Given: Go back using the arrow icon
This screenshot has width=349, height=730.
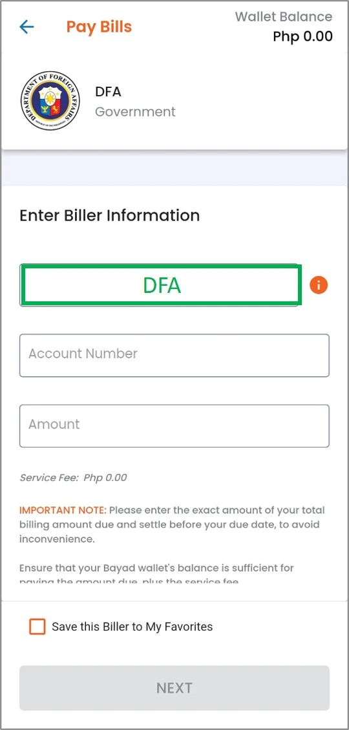Looking at the screenshot, I should 26,27.
